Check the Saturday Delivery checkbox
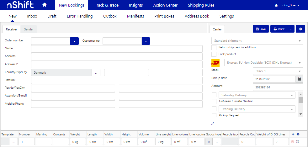The image size is (308, 147). (214, 95)
